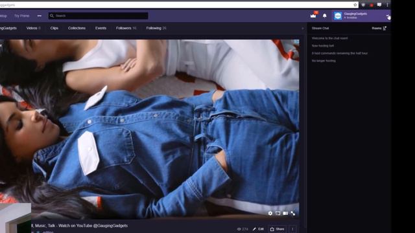Open the Prime loot crown icon
Screen dimensions: 415x233
(x=313, y=16)
